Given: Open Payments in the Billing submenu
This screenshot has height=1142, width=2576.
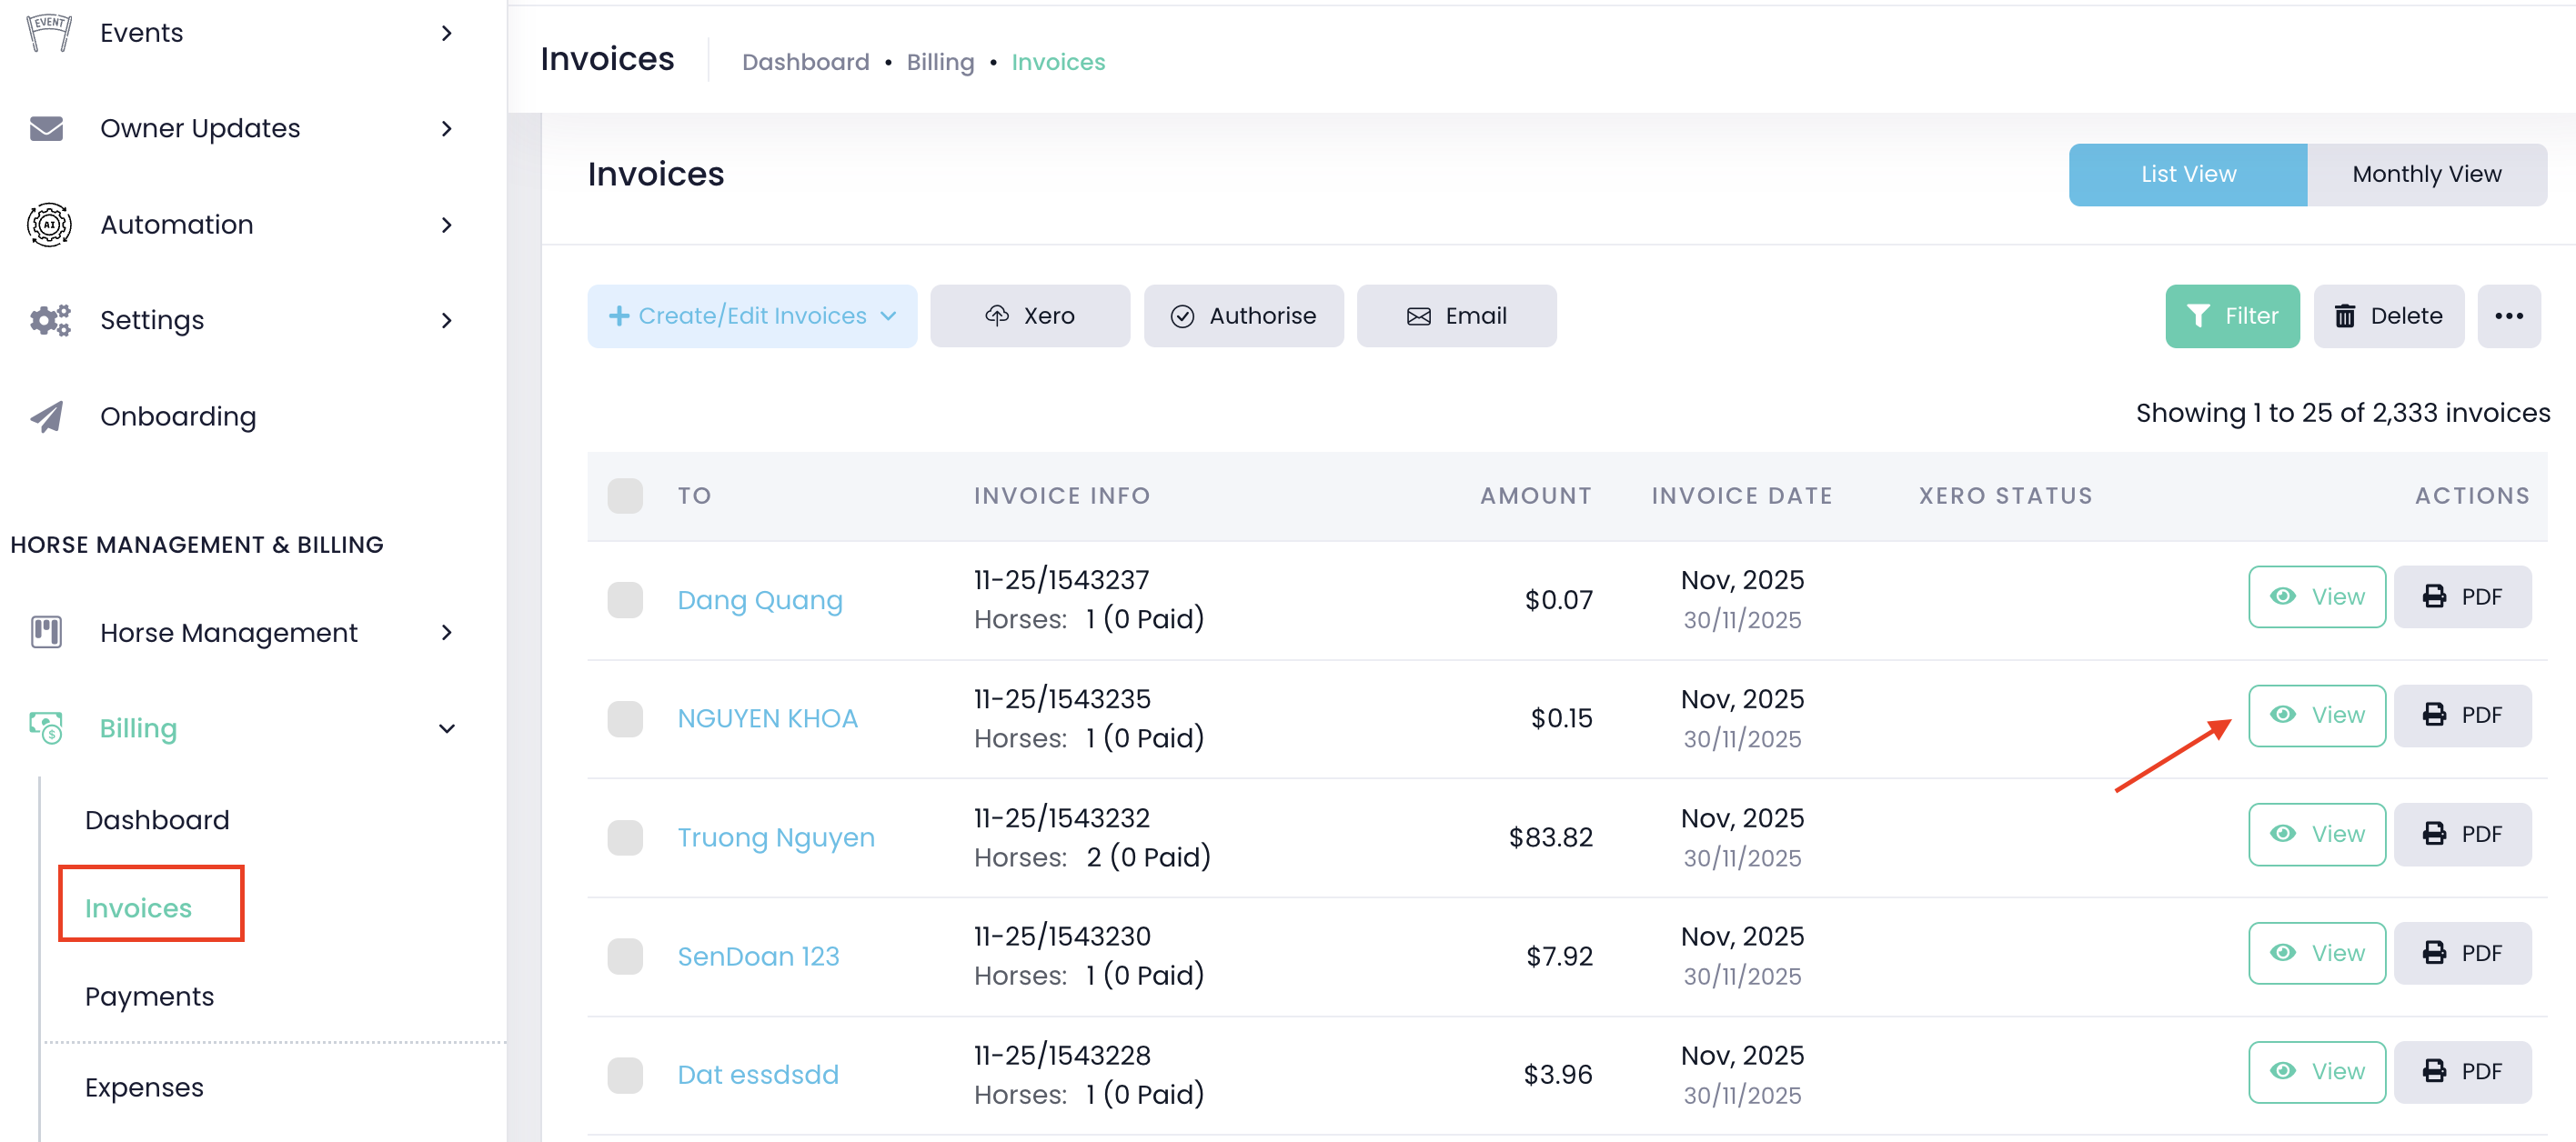Looking at the screenshot, I should (149, 996).
